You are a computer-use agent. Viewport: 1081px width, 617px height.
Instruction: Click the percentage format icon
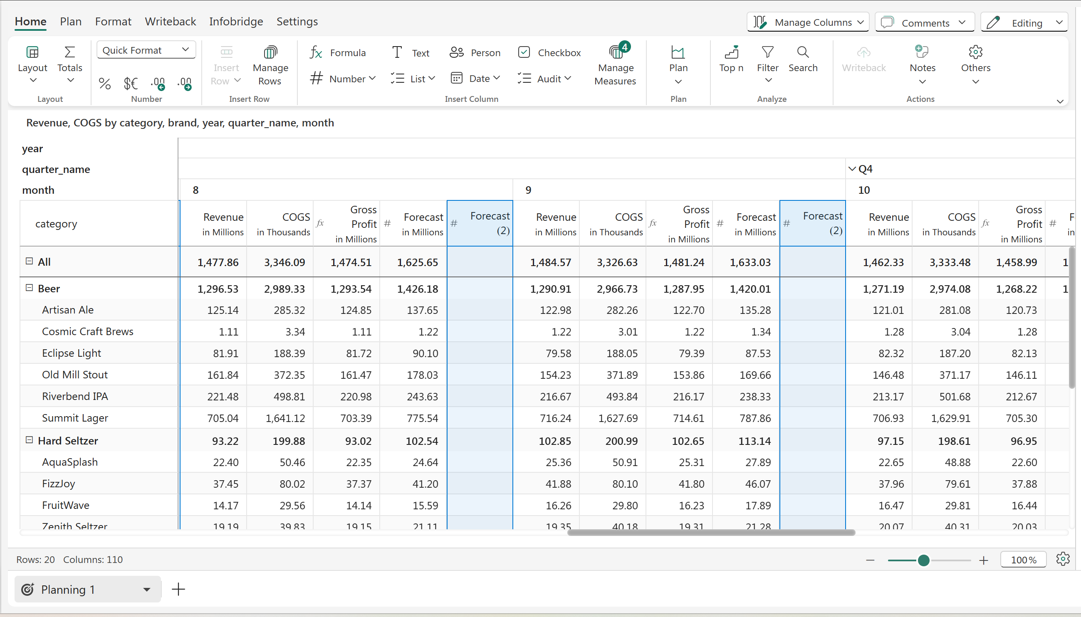[104, 83]
